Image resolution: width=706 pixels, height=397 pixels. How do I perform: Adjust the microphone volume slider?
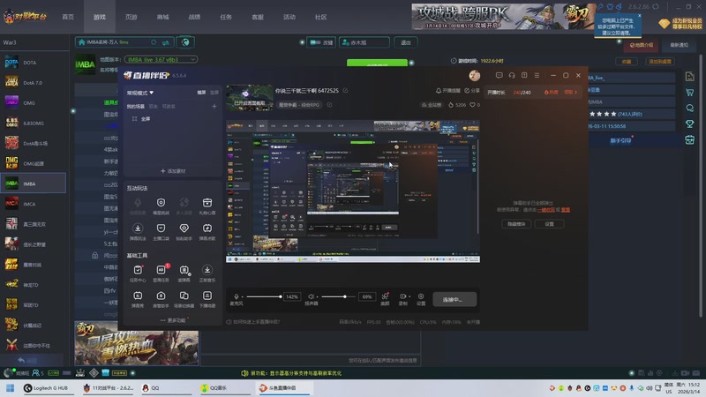tap(263, 296)
